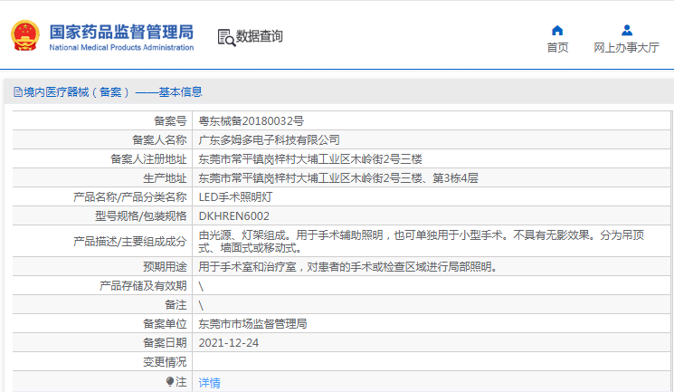The width and height of the screenshot is (674, 392).
Task: Click the lightbulb icon beside 注
Action: point(170,382)
